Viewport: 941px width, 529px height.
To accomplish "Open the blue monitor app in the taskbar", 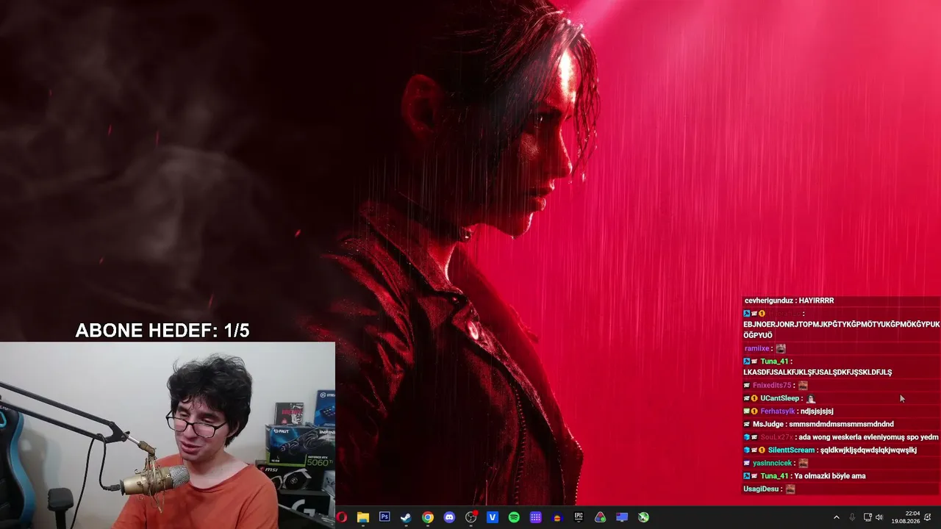I will point(622,517).
